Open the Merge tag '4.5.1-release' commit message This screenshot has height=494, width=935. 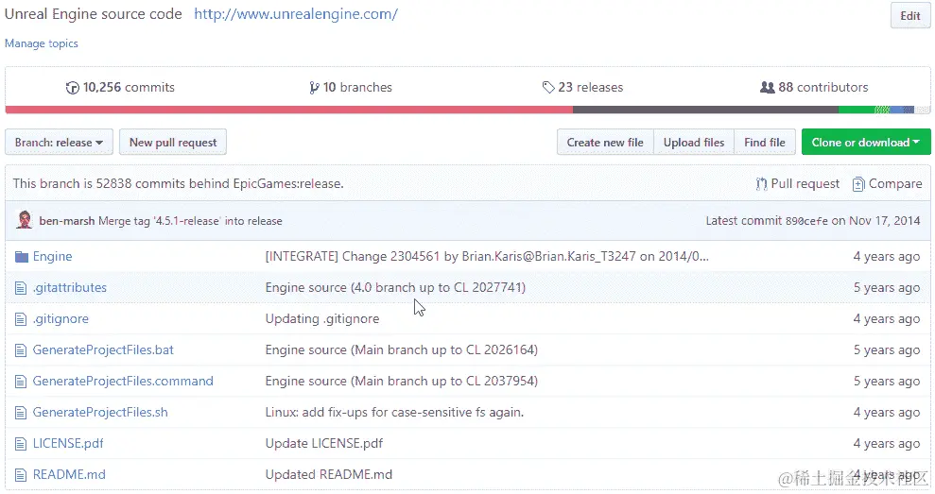[190, 221]
